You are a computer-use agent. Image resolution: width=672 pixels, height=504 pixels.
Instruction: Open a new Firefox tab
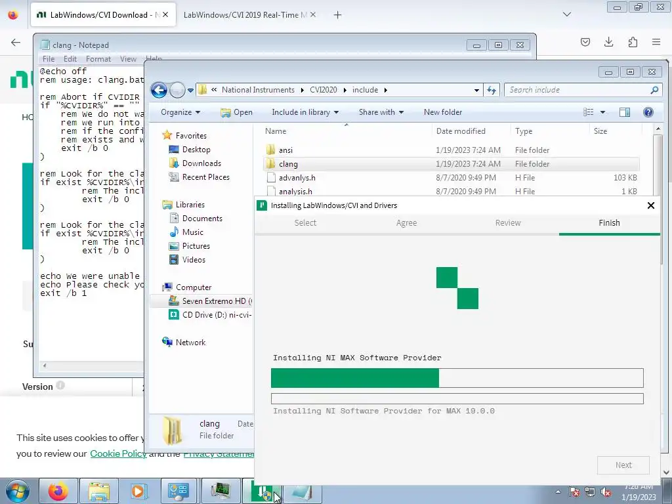[338, 15]
